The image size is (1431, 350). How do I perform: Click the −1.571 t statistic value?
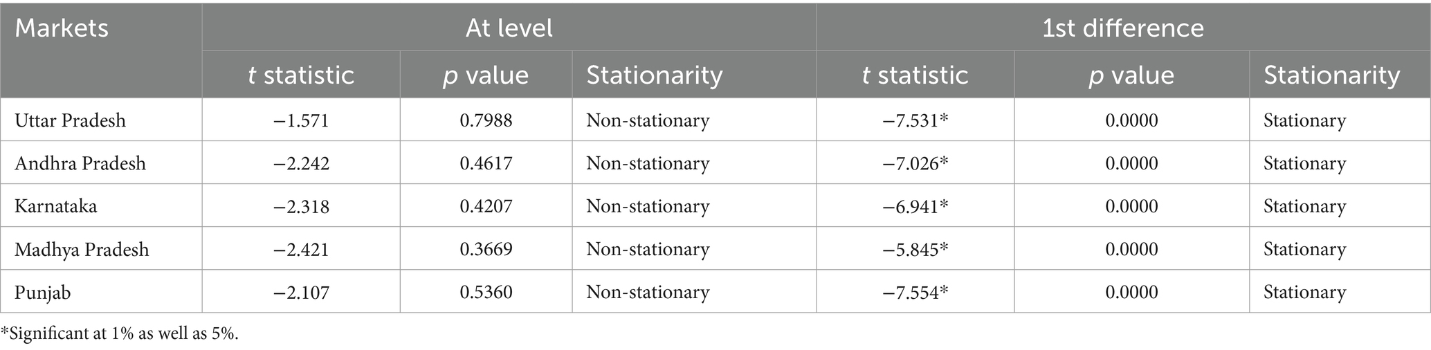point(301,120)
